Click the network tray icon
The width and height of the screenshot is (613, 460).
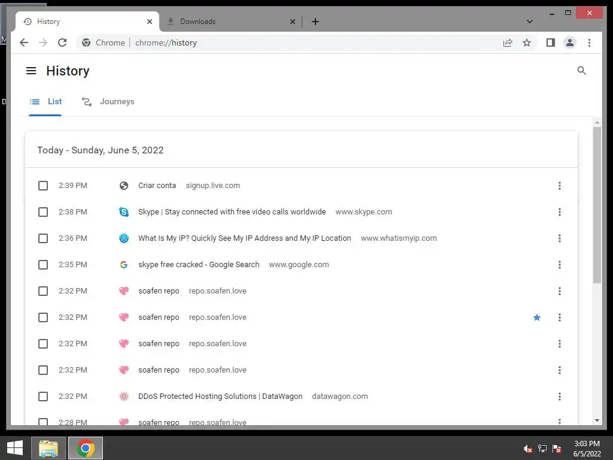[542, 449]
